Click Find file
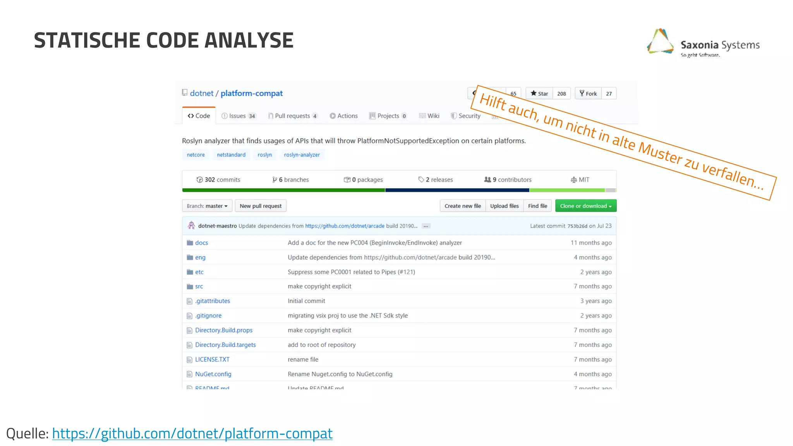The image size is (793, 446). 537,206
